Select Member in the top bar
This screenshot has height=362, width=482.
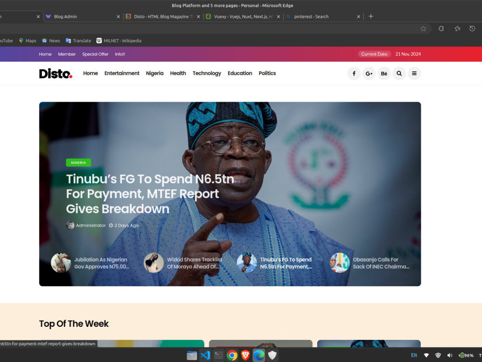67,54
